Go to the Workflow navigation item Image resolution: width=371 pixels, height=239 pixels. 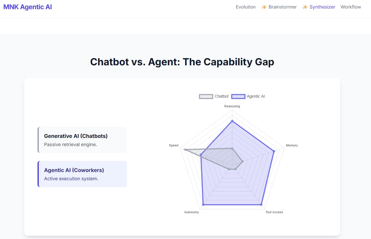point(351,7)
